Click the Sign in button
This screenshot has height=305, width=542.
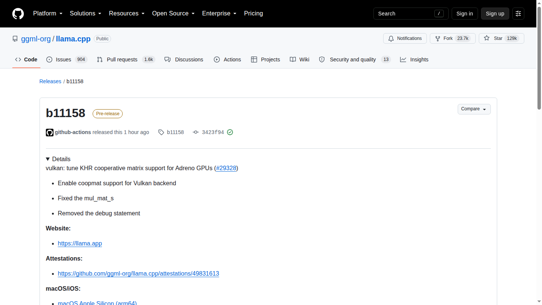(x=465, y=14)
